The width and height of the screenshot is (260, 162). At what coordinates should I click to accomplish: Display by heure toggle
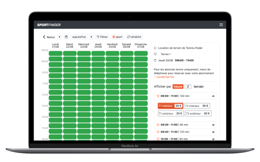pos(178,86)
